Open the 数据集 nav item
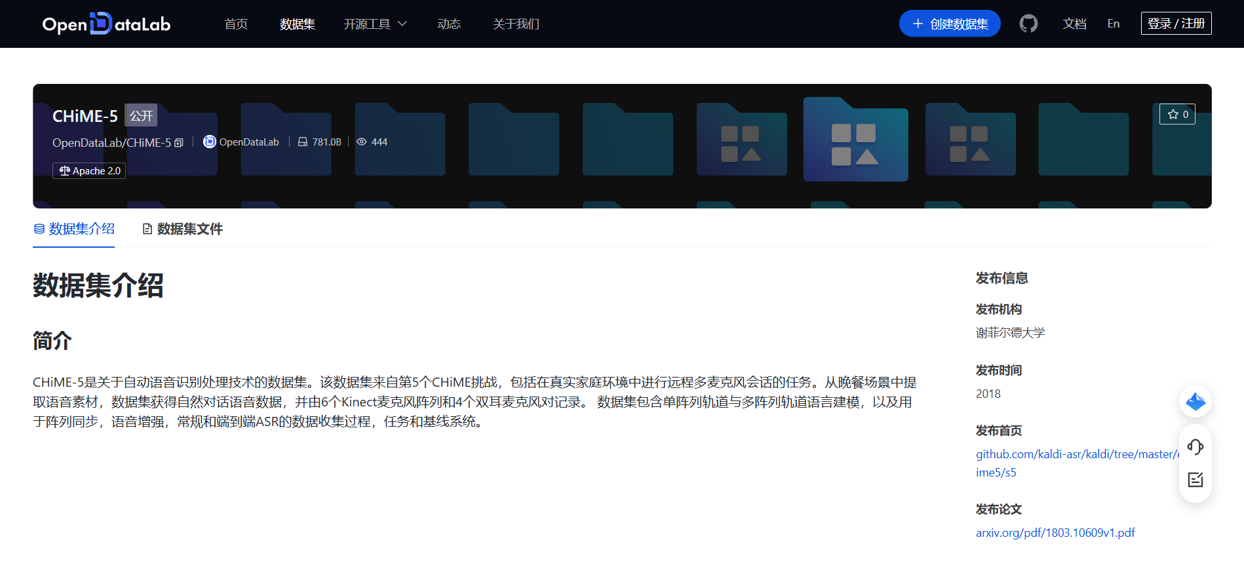The image size is (1244, 565). pyautogui.click(x=298, y=24)
